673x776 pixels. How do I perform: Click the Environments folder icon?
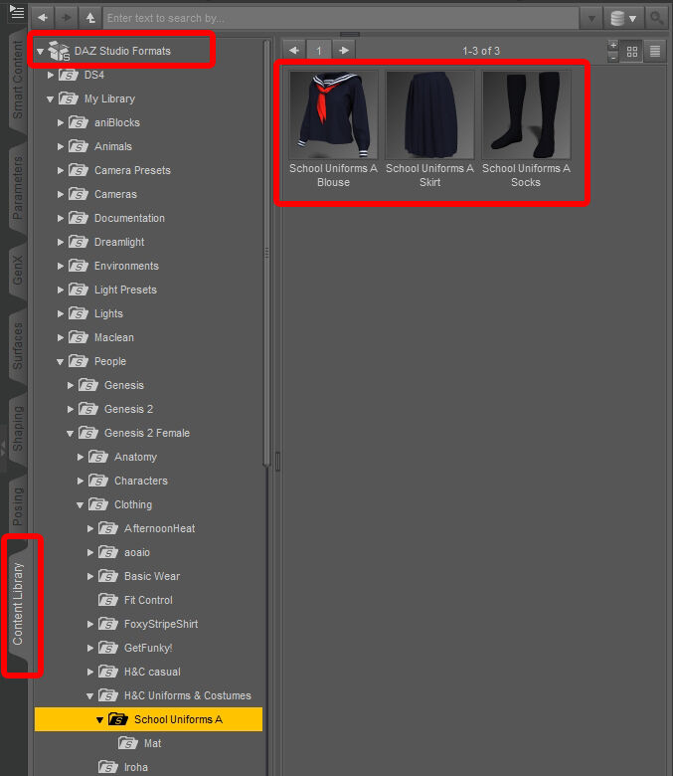click(x=79, y=267)
